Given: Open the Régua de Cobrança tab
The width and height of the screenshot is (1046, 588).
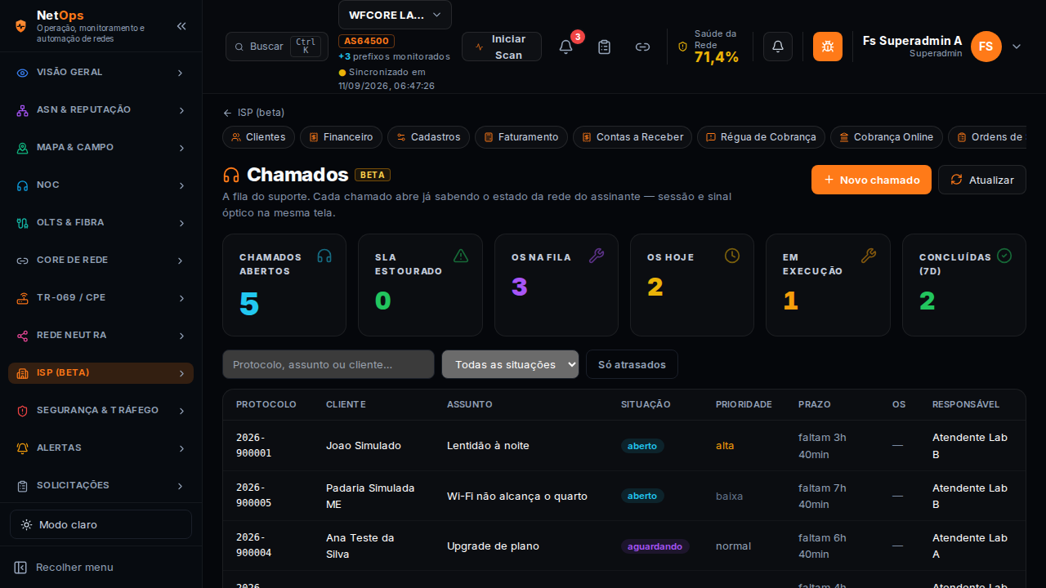Looking at the screenshot, I should point(761,137).
